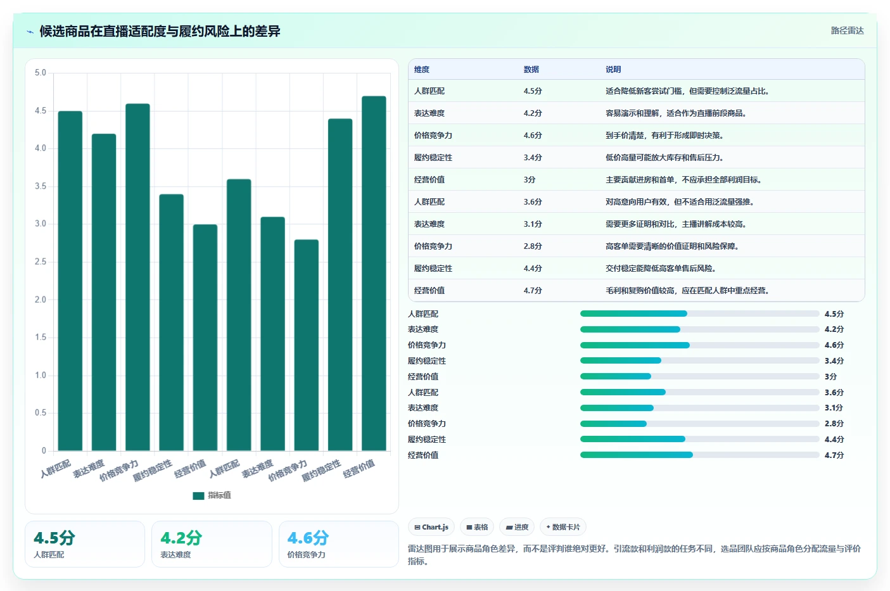Viewport: 890px width, 591px height.
Task: Click the 5.0 y-axis label on the chart
Action: [x=41, y=73]
